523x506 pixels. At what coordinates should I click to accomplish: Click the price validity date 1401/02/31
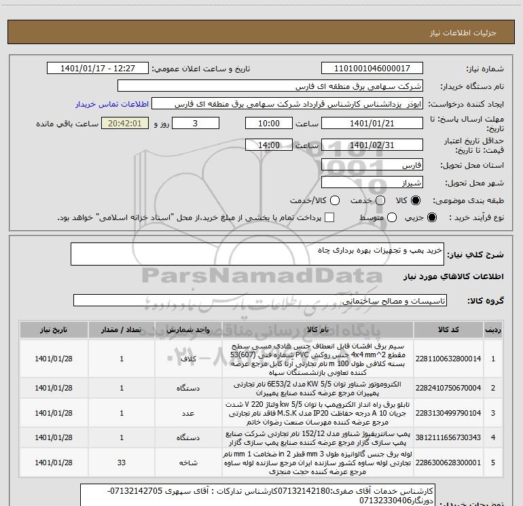click(x=372, y=145)
